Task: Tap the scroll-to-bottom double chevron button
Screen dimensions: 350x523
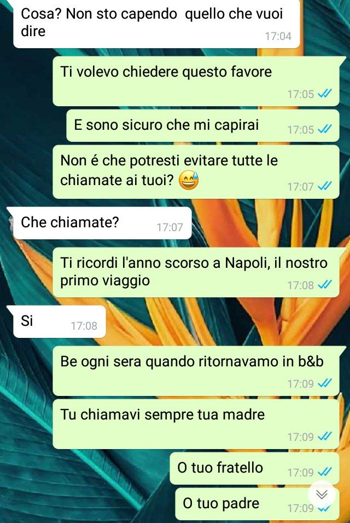Action: (322, 495)
